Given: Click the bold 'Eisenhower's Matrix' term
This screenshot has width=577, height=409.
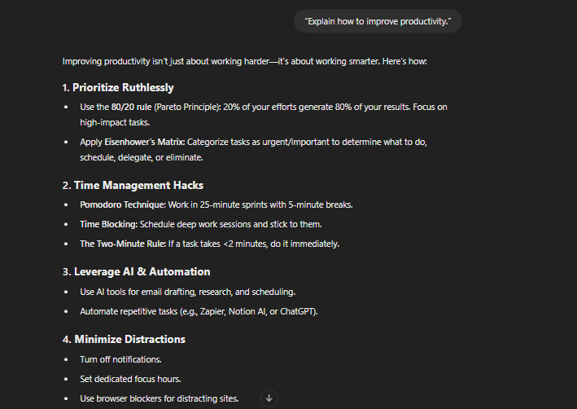Looking at the screenshot, I should tap(145, 142).
